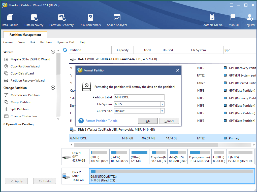Sort by the Capacity column header
The width and height of the screenshot is (257, 192).
click(x=123, y=50)
